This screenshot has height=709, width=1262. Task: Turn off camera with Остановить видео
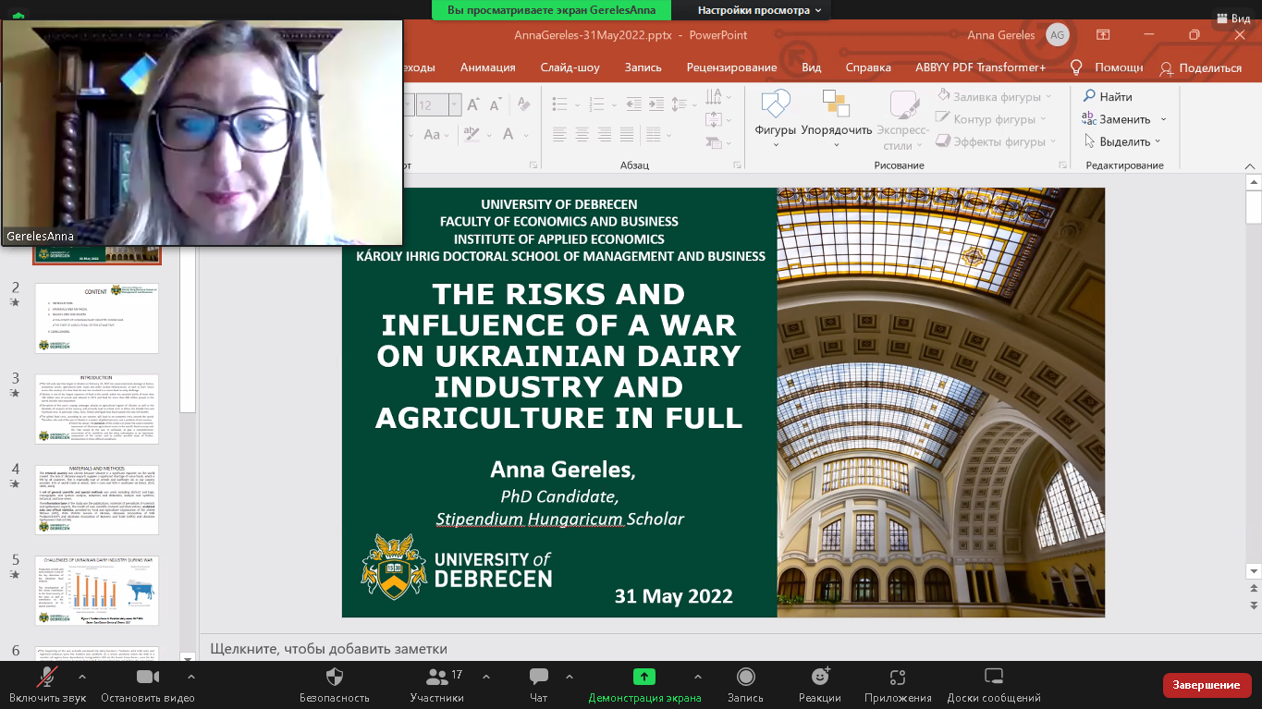coord(148,677)
